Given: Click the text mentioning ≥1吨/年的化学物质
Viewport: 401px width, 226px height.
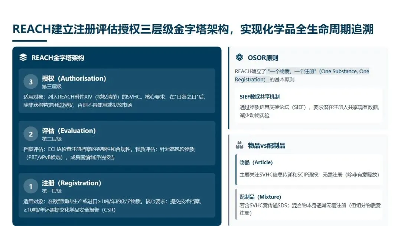Looking at the screenshot, I should 113,206.
